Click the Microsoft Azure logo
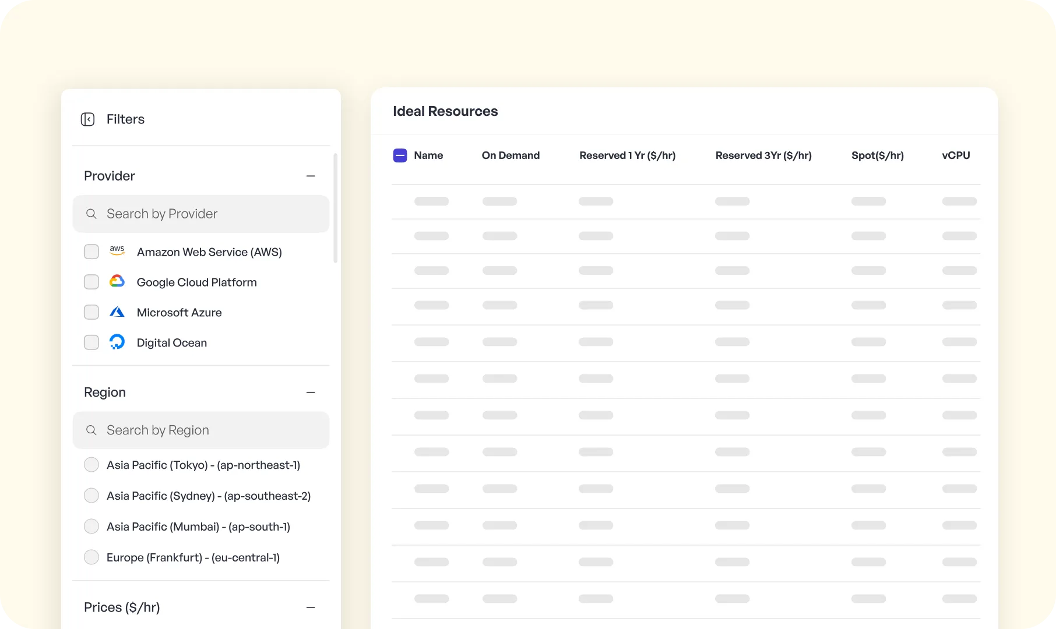1056x629 pixels. point(117,312)
